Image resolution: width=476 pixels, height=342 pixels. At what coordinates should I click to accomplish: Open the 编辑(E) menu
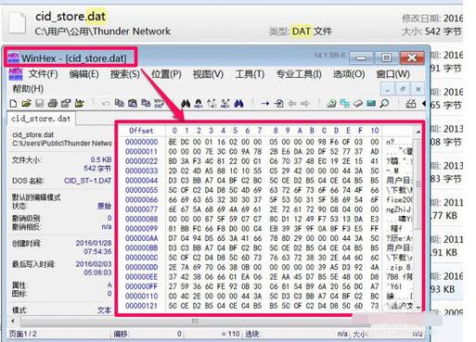pyautogui.click(x=84, y=74)
